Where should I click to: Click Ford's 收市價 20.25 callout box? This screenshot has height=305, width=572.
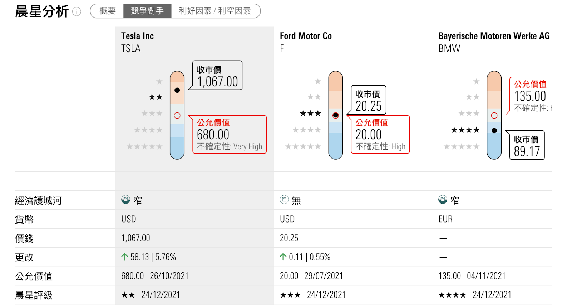[x=369, y=100]
